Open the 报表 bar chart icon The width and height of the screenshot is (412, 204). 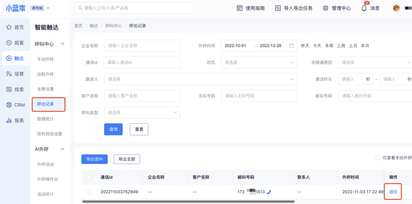[9, 120]
